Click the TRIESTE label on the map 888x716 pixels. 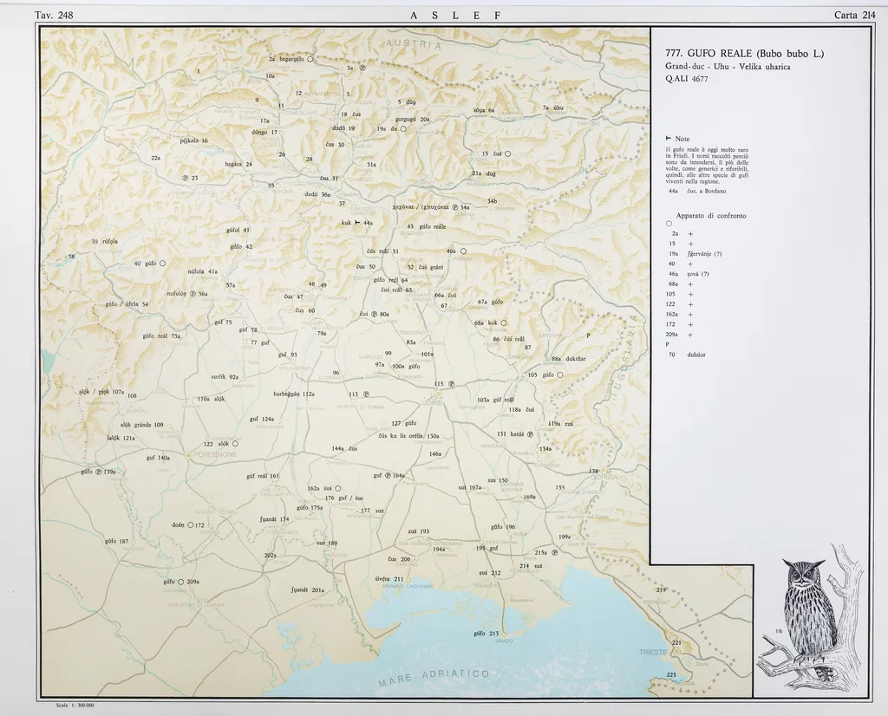coord(653,651)
